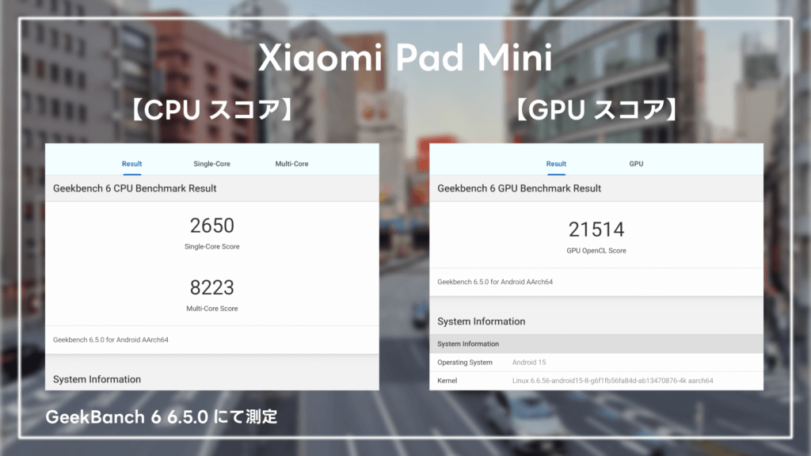Click the 2650 single-core score number
This screenshot has width=811, height=456.
(x=211, y=226)
